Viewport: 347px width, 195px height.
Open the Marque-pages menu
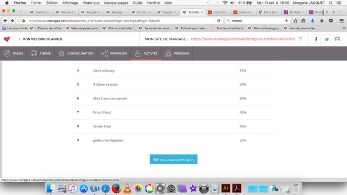coord(116,3)
